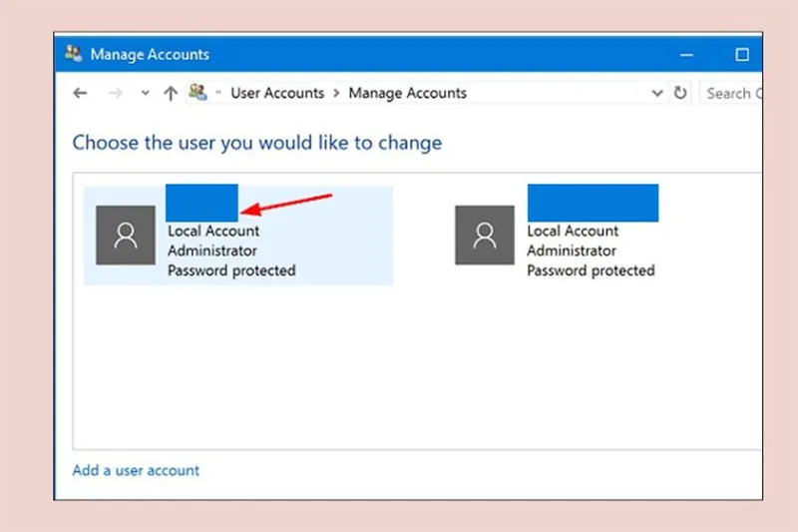The height and width of the screenshot is (532, 798).
Task: Open the User Accounts breadcrumb
Action: [277, 93]
